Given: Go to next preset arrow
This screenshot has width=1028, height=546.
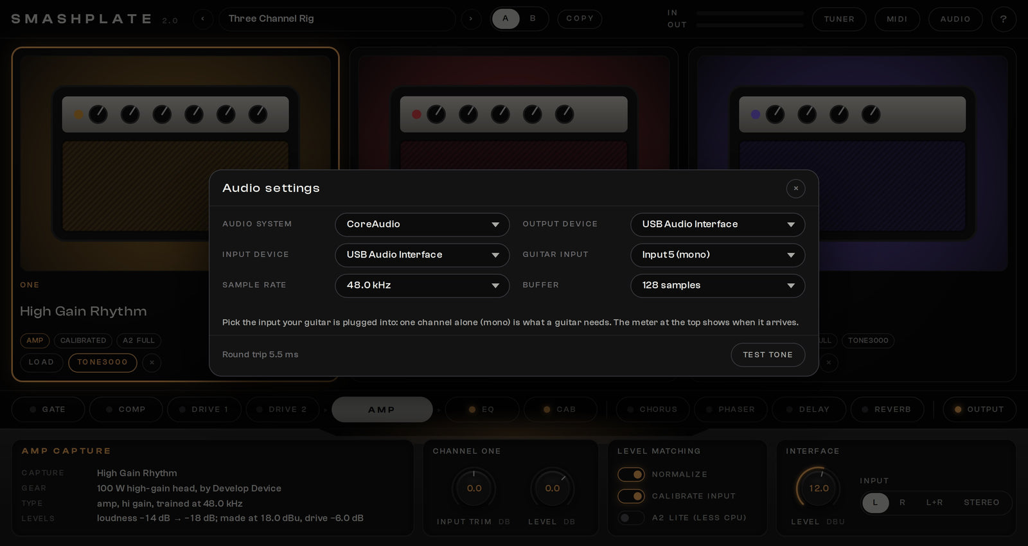Looking at the screenshot, I should pos(471,19).
